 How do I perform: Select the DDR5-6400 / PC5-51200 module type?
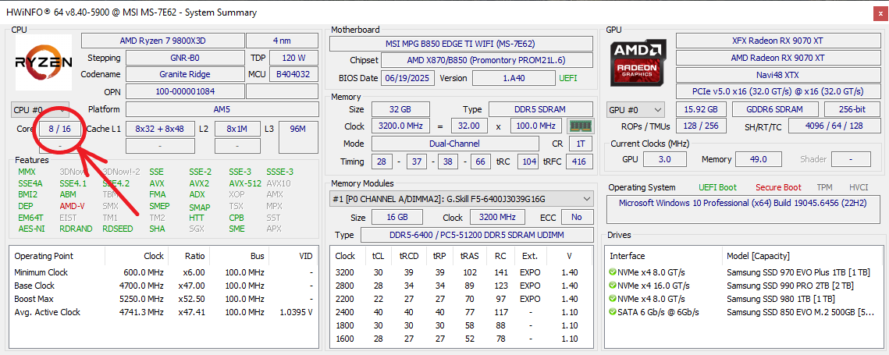[x=477, y=235]
